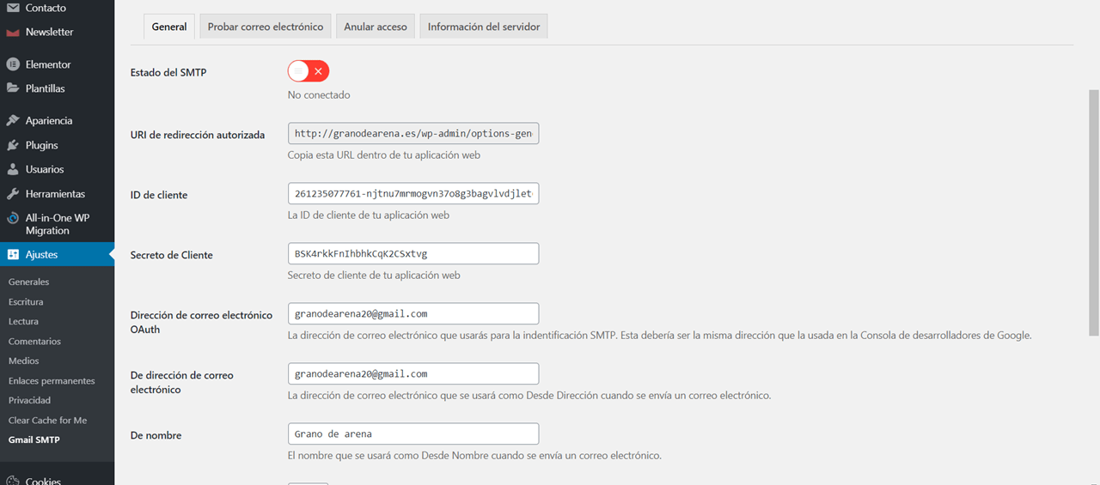
Task: Open Clear Cache for Me submenu
Action: coord(47,420)
